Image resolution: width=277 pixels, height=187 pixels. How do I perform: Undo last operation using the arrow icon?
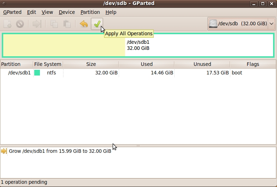coord(84,24)
